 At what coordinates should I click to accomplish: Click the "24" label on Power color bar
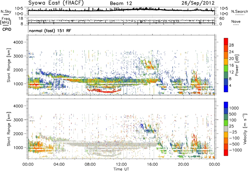tap(231, 52)
